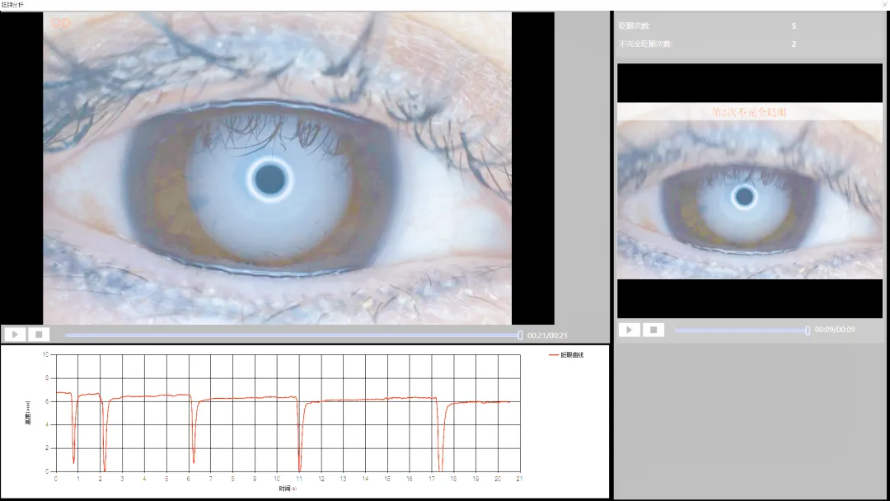Click the 眨眼次数 label
This screenshot has height=501, width=890.
tap(635, 26)
